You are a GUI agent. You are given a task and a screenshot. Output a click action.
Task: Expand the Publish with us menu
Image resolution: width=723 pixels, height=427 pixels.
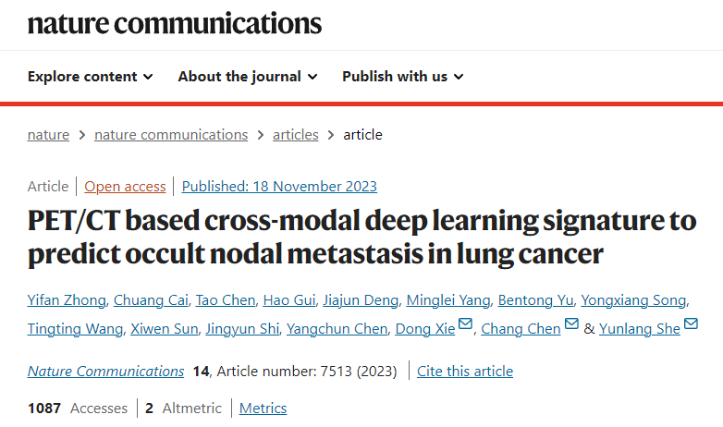click(402, 77)
